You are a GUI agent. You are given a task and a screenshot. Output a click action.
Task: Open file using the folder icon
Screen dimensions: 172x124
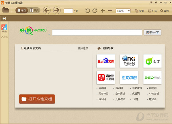point(6,10)
